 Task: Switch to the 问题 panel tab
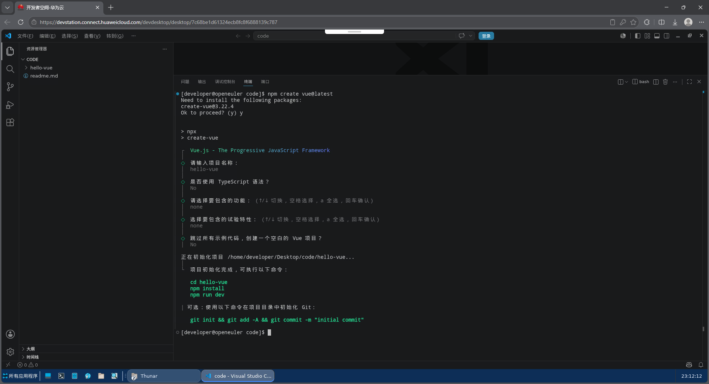(185, 82)
